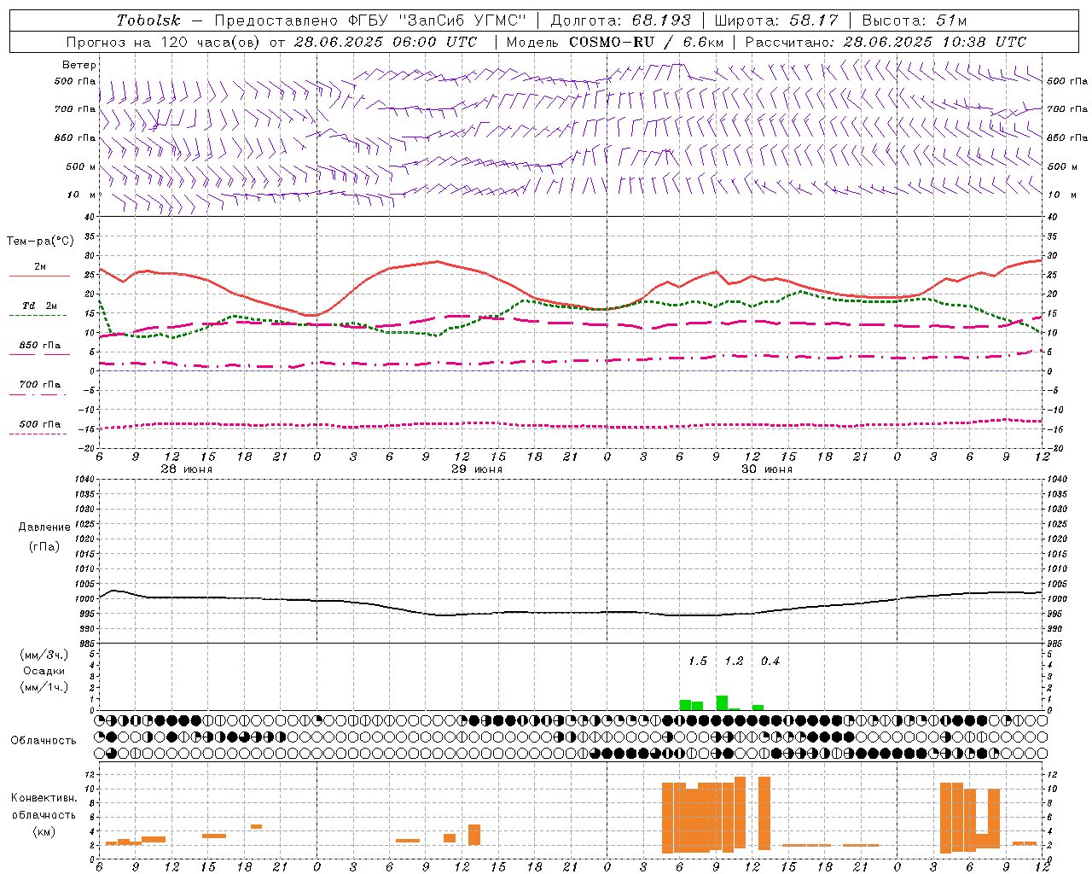Click the Td 2м dew point legend entry
This screenshot has height=874, width=1092.
click(x=39, y=306)
